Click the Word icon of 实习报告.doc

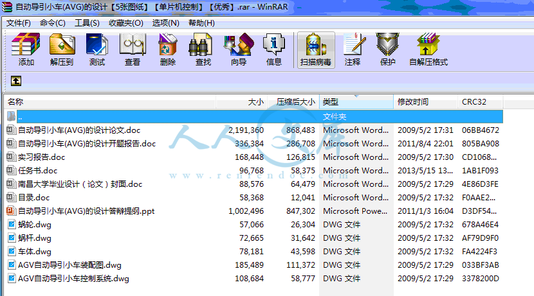(11, 157)
